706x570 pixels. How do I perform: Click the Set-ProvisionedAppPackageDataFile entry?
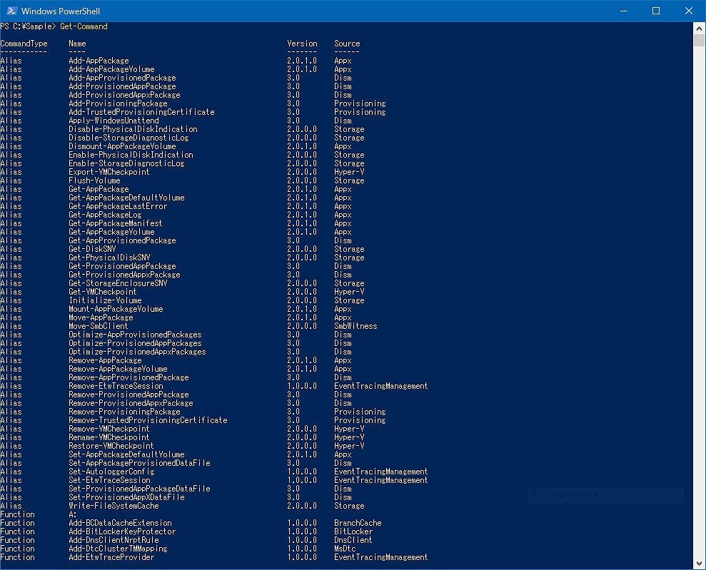point(140,489)
